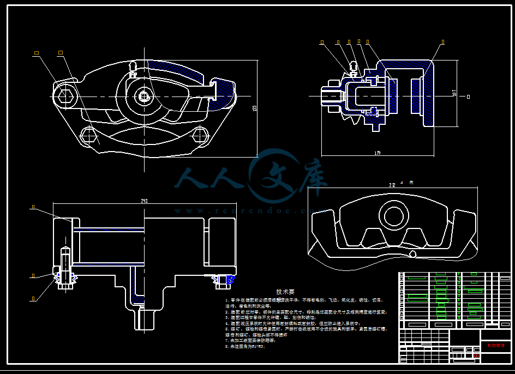This screenshot has width=515, height=374.
Task: Click the 107 dimension beside the section view
Action: tap(454, 93)
